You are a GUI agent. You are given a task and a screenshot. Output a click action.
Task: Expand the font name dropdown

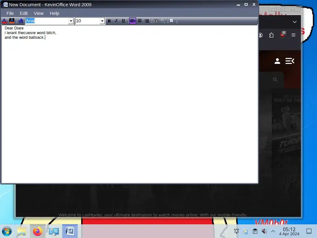71,21
